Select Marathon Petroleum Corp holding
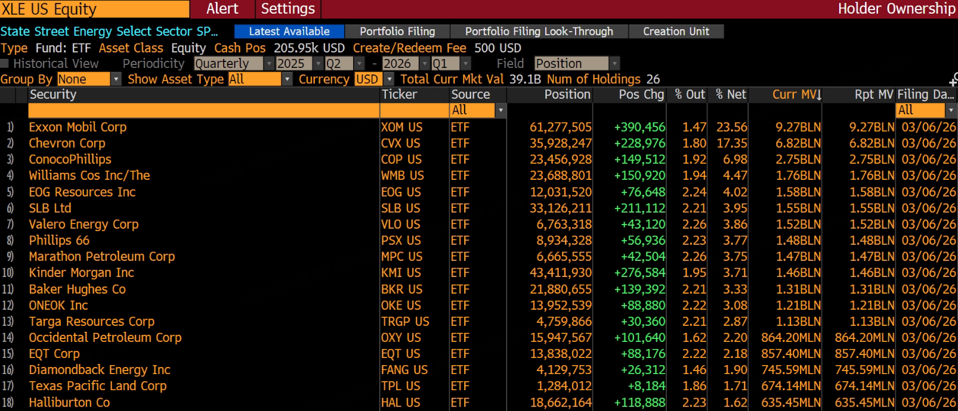 pos(102,257)
